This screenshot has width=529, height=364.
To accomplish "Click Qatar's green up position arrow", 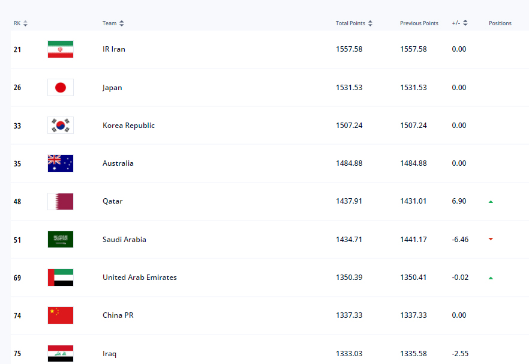I will click(491, 202).
